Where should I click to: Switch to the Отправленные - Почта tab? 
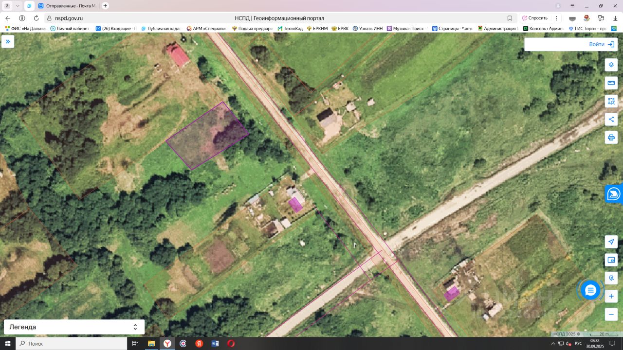click(67, 6)
